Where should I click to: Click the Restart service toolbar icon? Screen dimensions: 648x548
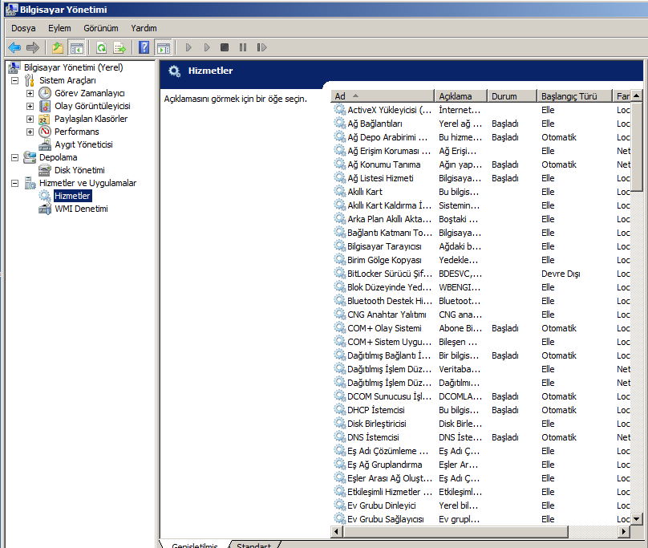click(261, 47)
